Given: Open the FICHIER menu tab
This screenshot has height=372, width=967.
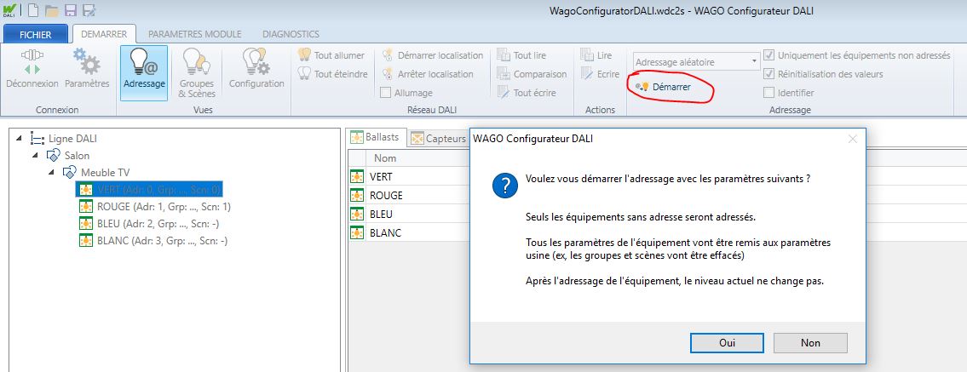Looking at the screenshot, I should coord(36,35).
